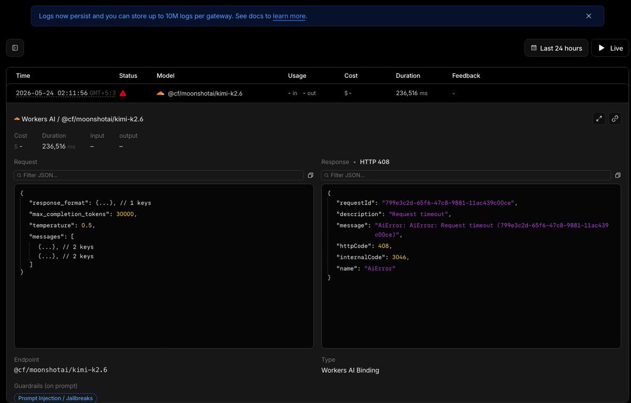Open the learn more docs link

pyautogui.click(x=289, y=16)
